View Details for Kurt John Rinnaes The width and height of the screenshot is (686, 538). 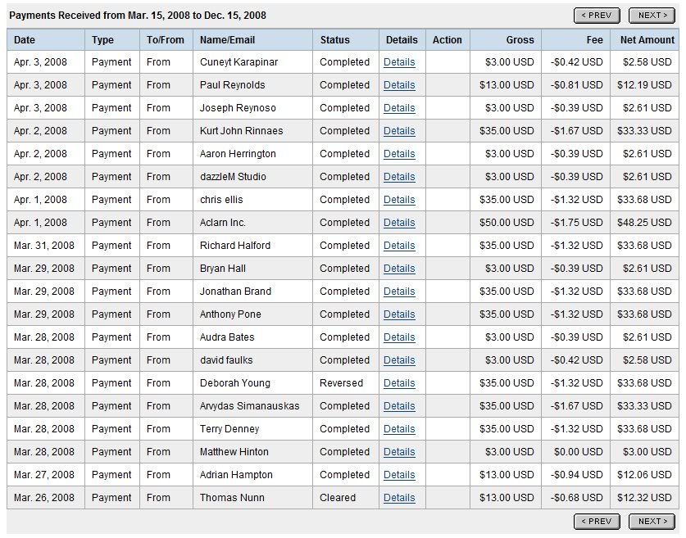point(399,131)
